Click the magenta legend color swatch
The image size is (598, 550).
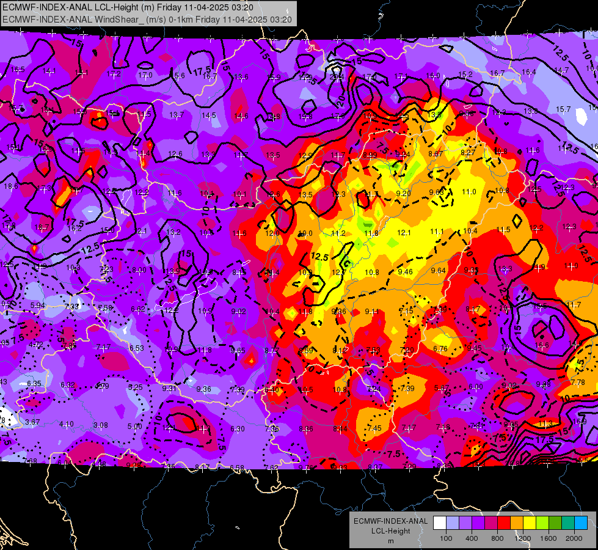coord(491,523)
